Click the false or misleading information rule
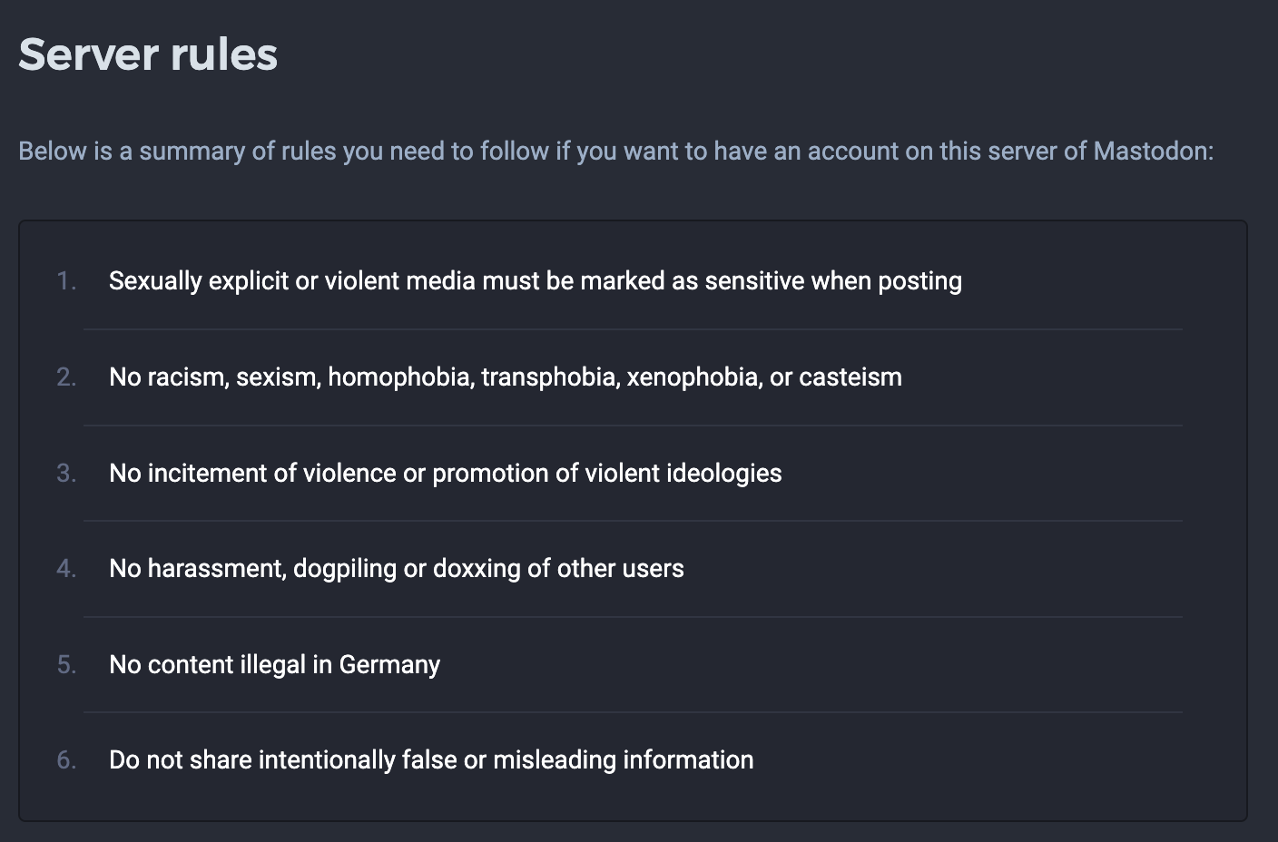The height and width of the screenshot is (842, 1278). (431, 760)
